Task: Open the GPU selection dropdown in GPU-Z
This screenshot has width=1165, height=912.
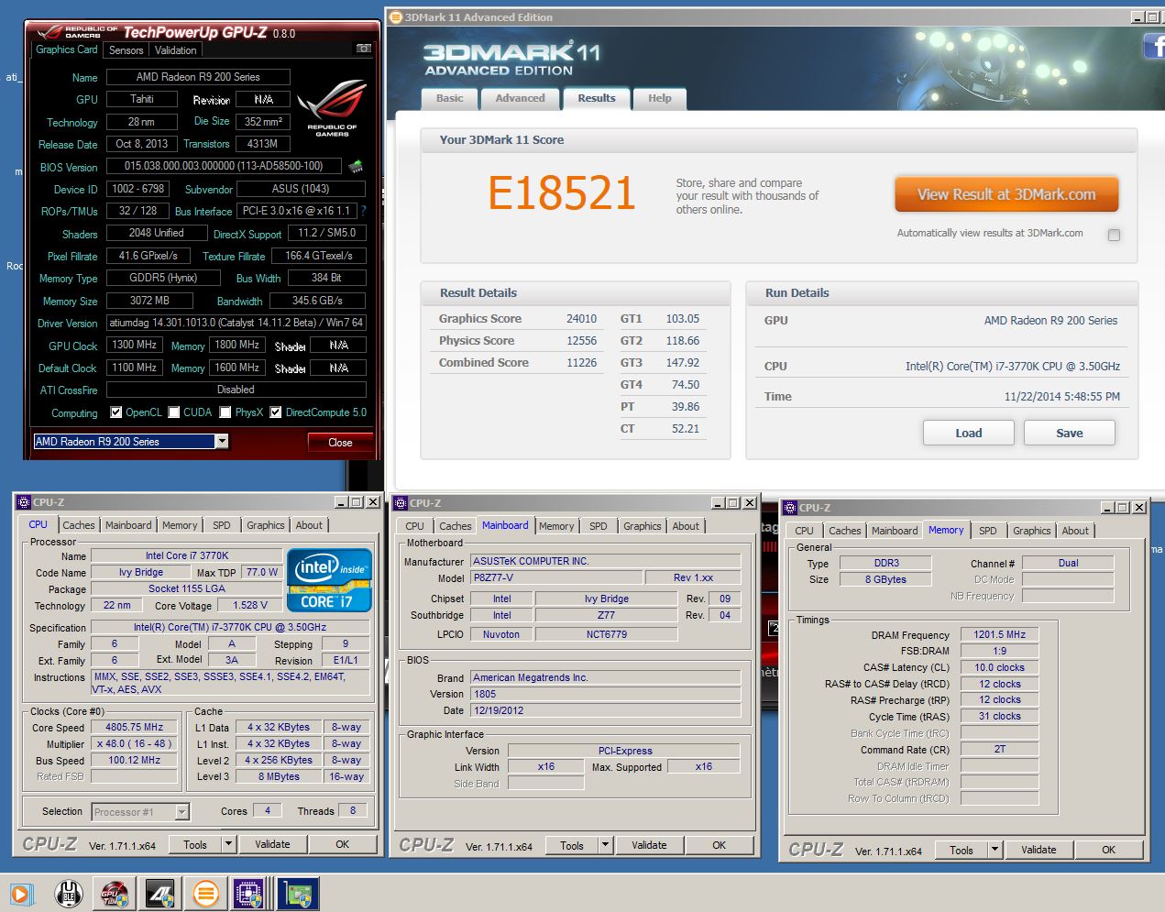Action: (x=221, y=442)
